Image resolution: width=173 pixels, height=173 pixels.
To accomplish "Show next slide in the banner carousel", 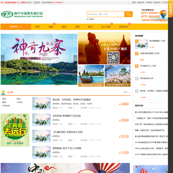I will point(75,59).
